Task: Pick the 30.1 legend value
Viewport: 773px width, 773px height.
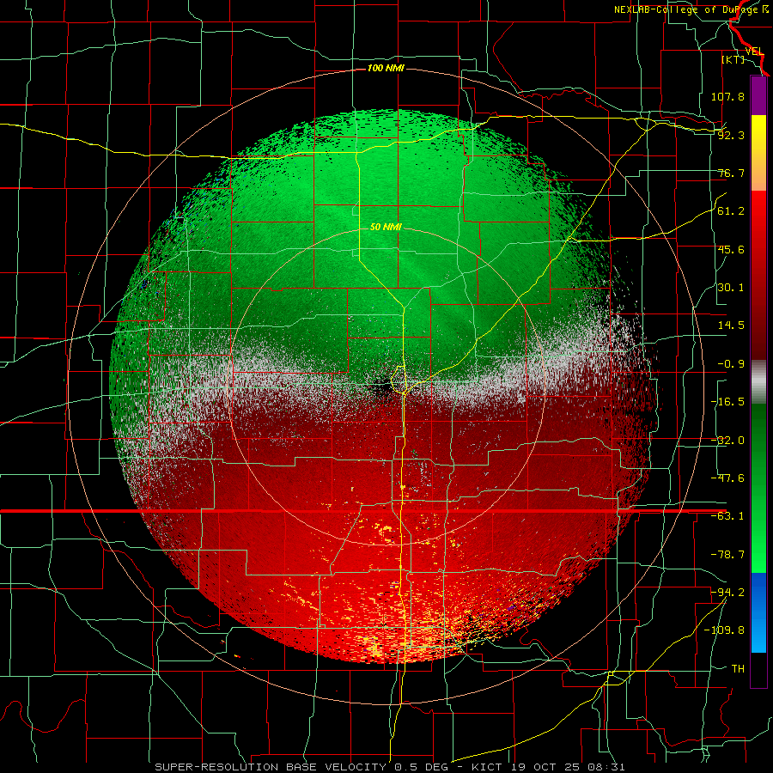Action: (x=731, y=288)
